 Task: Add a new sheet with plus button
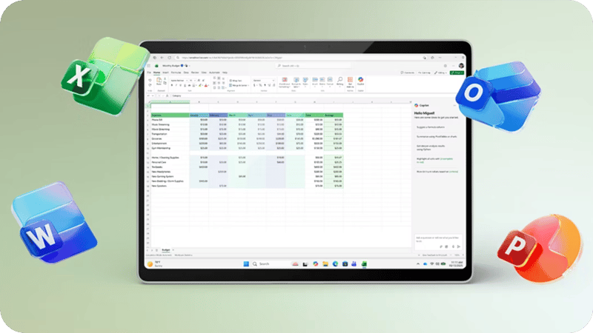pyautogui.click(x=173, y=250)
